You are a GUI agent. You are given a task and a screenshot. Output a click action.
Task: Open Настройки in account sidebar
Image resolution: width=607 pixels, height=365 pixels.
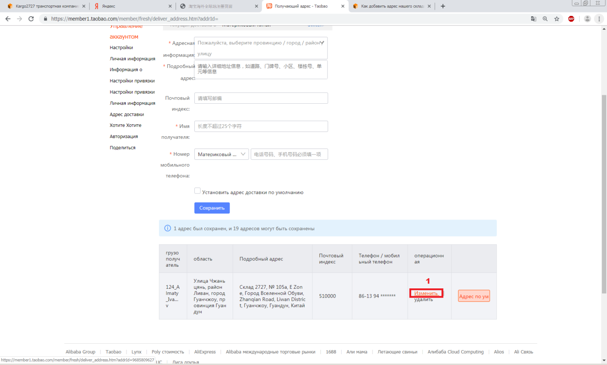tap(121, 48)
